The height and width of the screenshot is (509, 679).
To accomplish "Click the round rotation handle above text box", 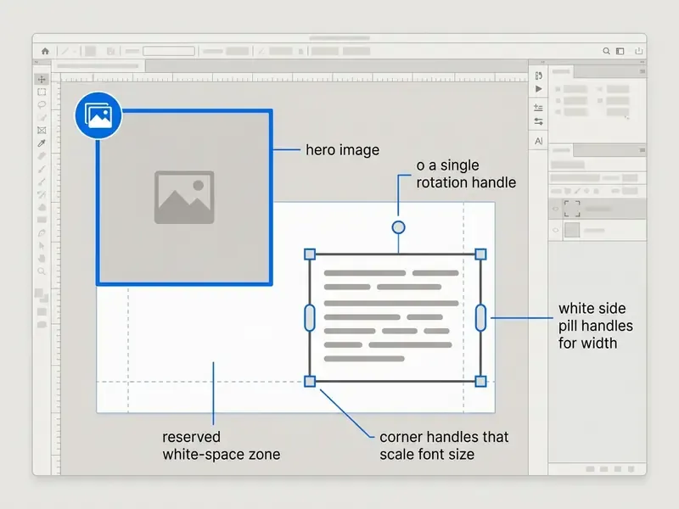I will point(398,227).
